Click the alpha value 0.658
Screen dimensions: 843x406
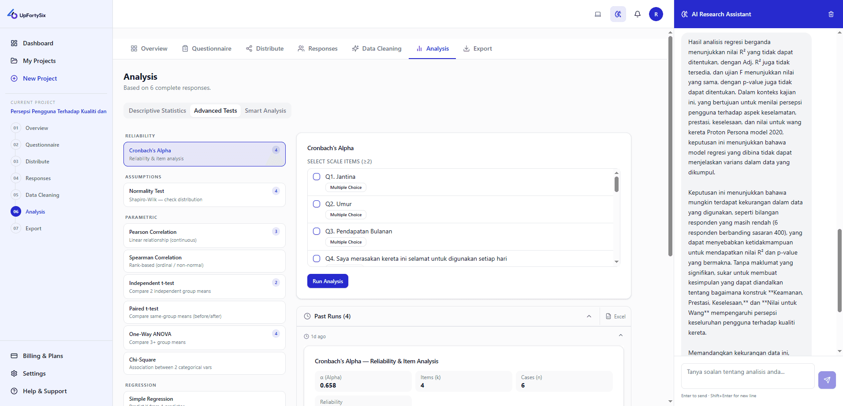point(328,385)
